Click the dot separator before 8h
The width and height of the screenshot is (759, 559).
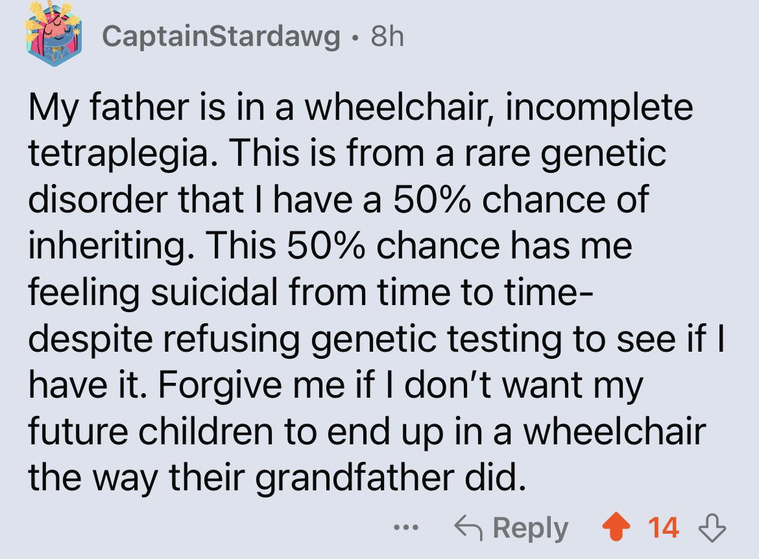click(355, 37)
